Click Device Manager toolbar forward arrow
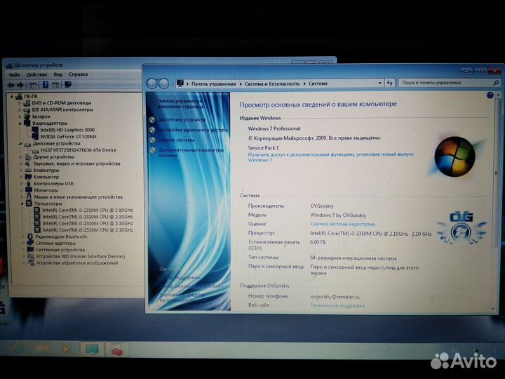This screenshot has height=379, width=505. point(20,85)
